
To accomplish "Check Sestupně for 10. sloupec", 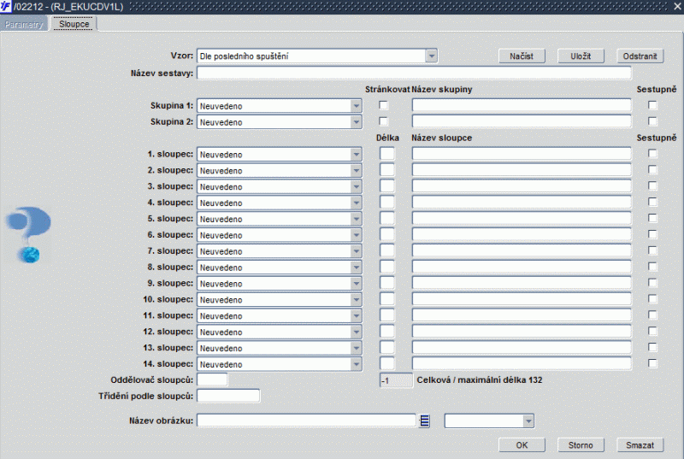I will pos(652,298).
